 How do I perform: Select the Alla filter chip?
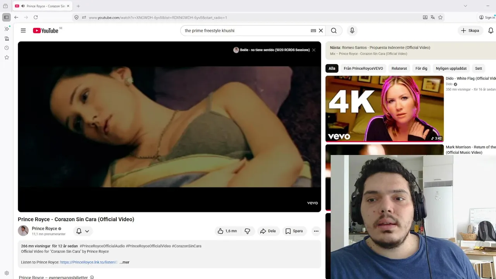click(332, 68)
